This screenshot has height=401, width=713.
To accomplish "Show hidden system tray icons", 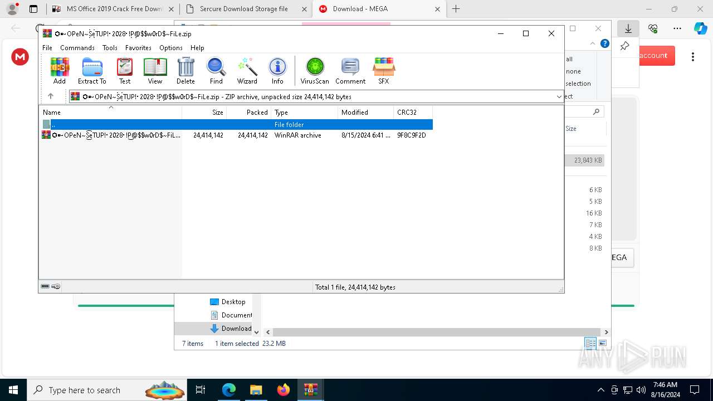I will (600, 390).
